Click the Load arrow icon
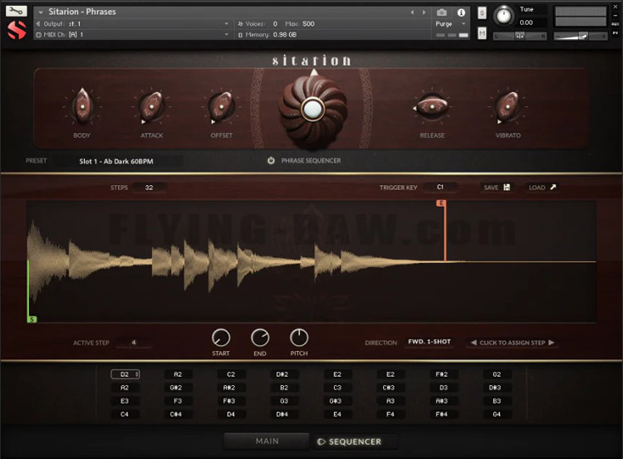The width and height of the screenshot is (623, 459). (552, 187)
